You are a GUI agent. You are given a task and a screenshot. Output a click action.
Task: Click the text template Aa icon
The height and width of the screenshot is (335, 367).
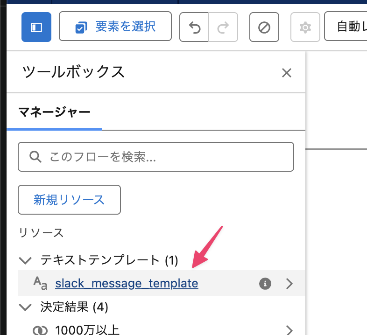point(40,283)
